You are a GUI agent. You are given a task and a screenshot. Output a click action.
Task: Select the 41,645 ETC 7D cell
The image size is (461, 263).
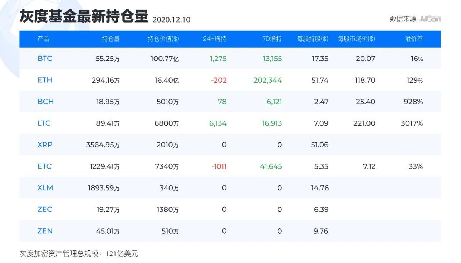tap(271, 166)
